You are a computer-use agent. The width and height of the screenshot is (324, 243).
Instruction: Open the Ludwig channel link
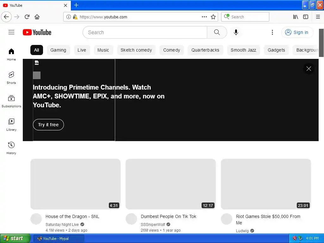(242, 231)
